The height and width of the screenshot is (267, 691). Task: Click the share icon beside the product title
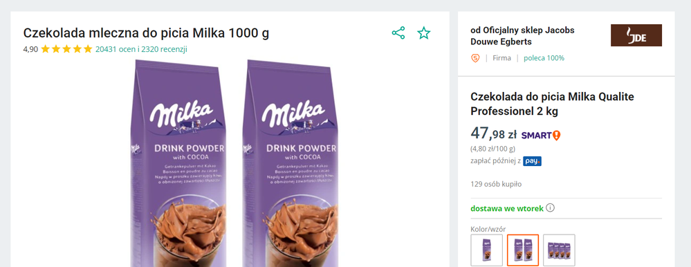(x=398, y=33)
